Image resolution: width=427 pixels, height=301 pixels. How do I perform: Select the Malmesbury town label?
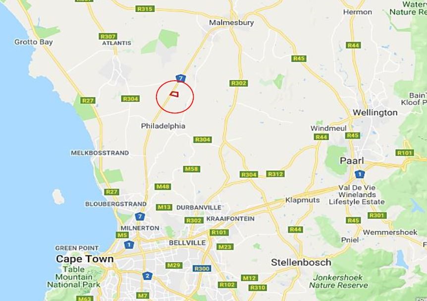231,23
